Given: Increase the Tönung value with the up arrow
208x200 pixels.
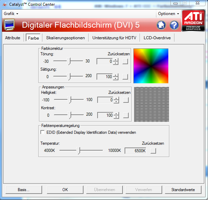Looking at the screenshot, I should 116,60.
